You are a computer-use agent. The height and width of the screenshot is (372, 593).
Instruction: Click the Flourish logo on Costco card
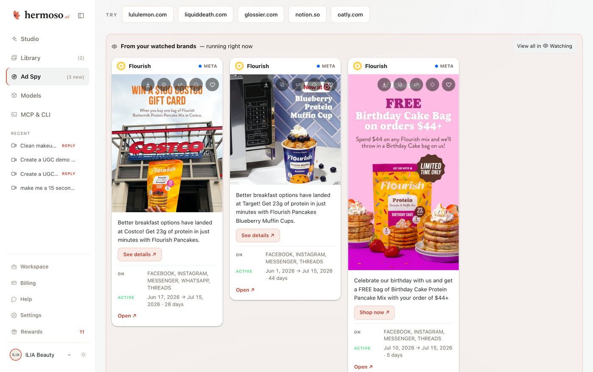click(x=121, y=66)
